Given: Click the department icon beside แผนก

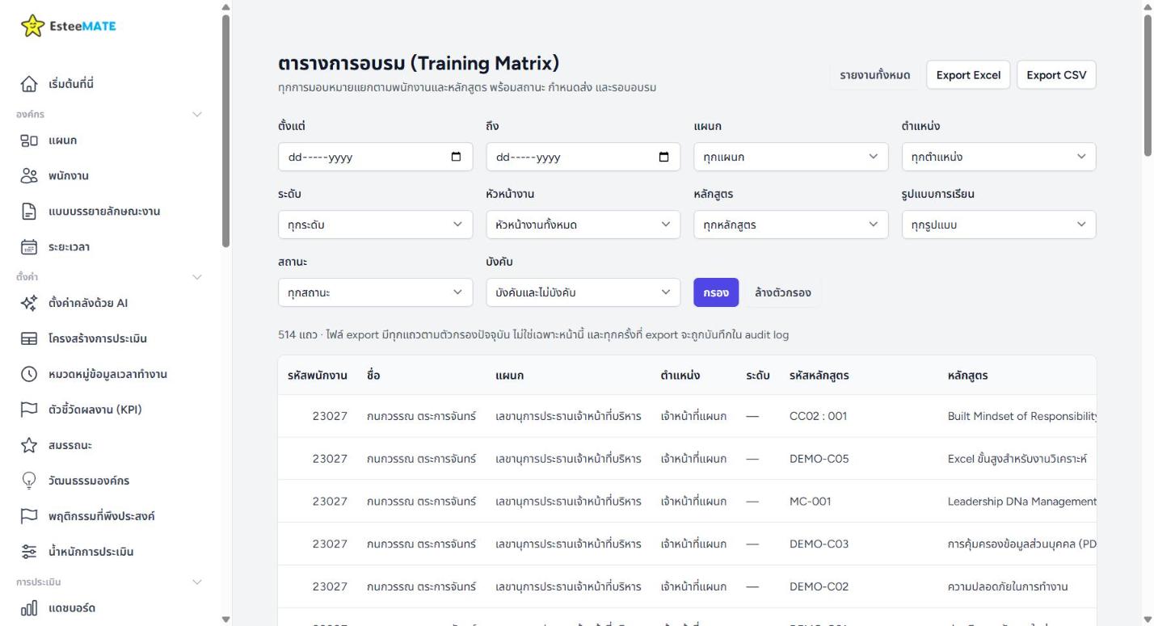Looking at the screenshot, I should pos(29,141).
